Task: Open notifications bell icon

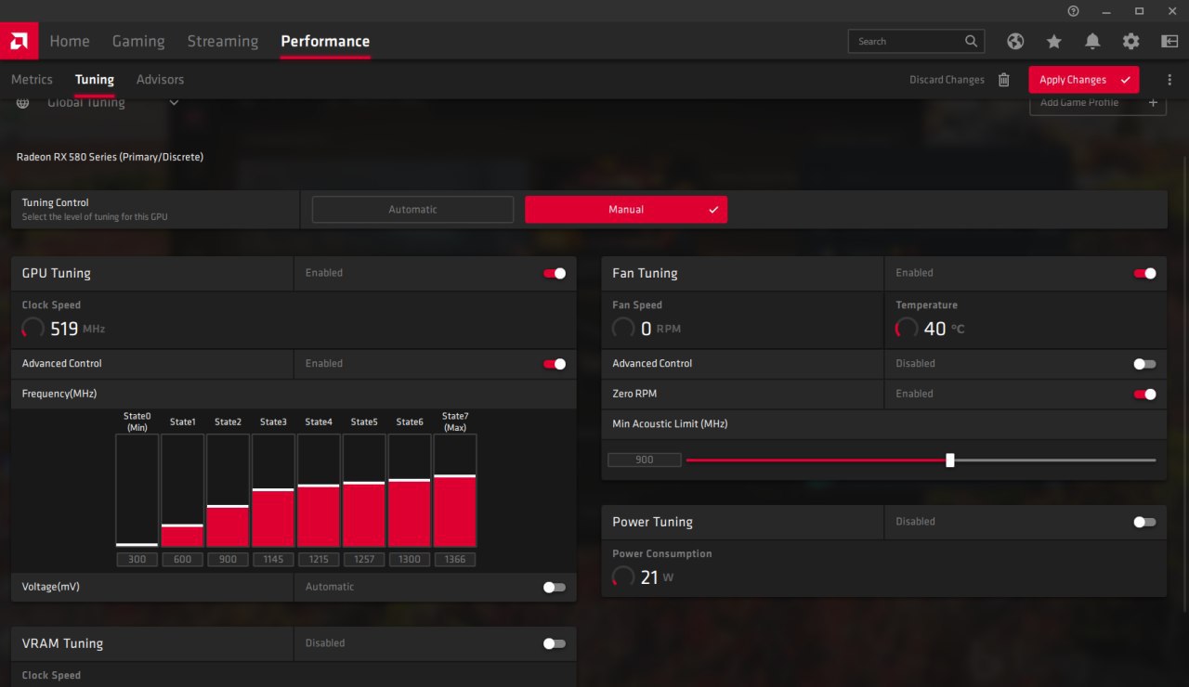Action: coord(1092,41)
